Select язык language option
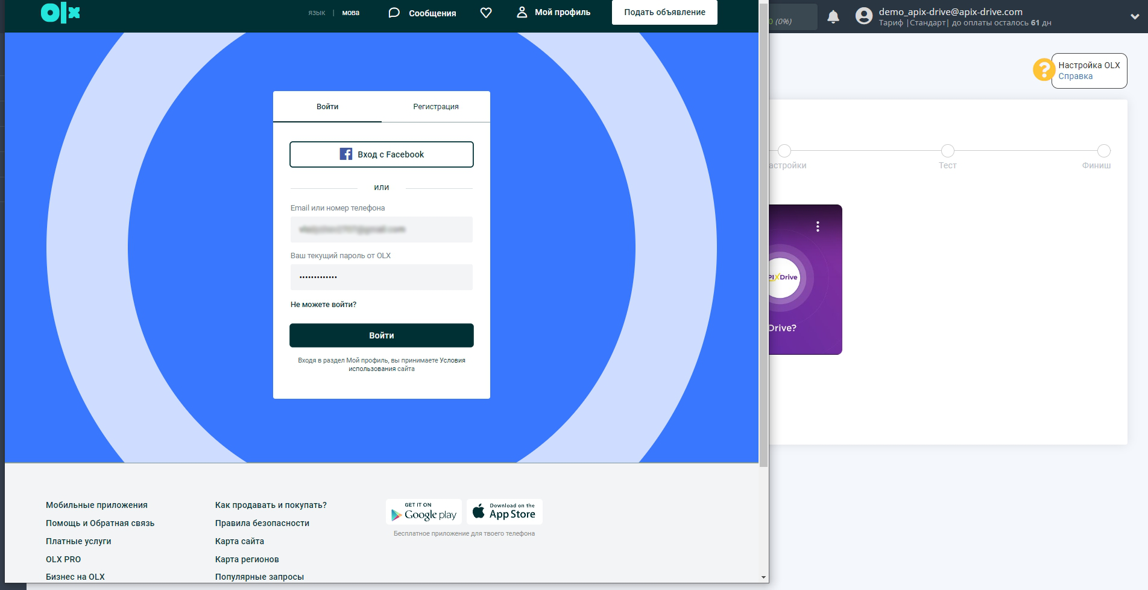This screenshot has width=1148, height=590. [x=317, y=13]
